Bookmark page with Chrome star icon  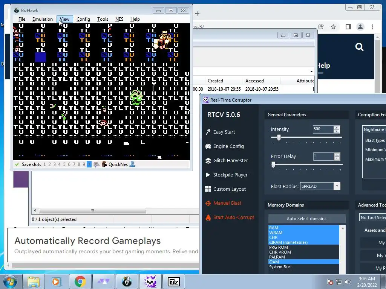[x=333, y=27]
